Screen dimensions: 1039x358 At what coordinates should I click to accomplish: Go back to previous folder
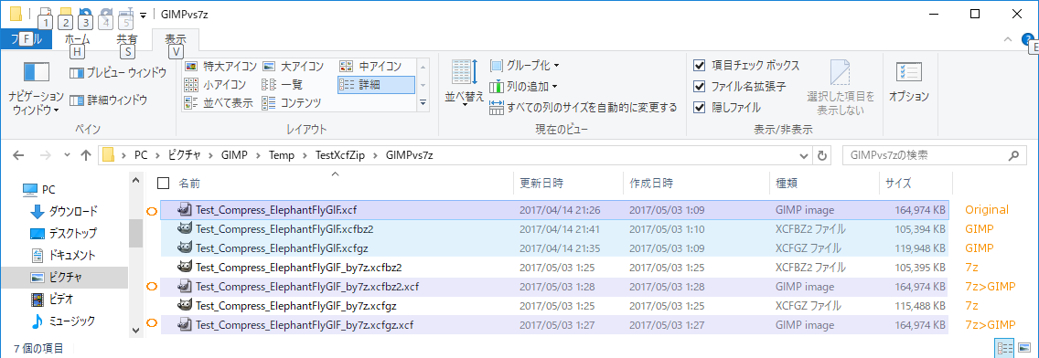pyautogui.click(x=19, y=155)
